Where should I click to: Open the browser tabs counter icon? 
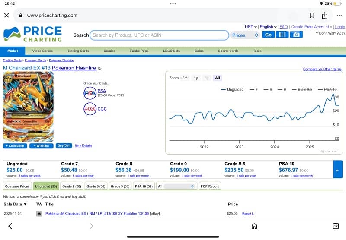click(x=336, y=226)
